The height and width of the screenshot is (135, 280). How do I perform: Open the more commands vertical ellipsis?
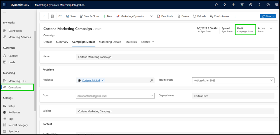(235, 16)
